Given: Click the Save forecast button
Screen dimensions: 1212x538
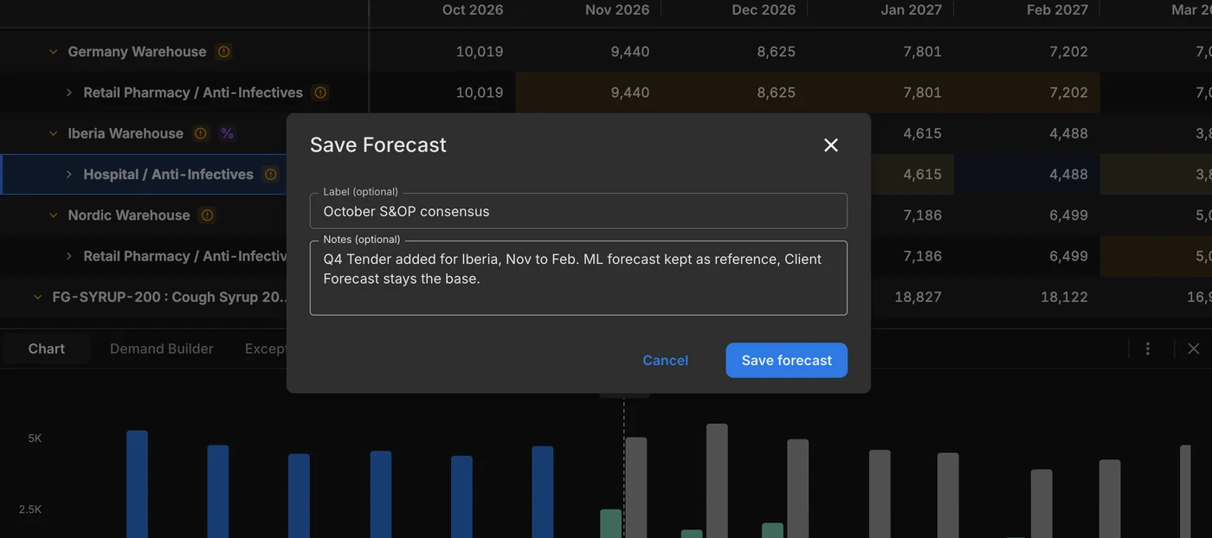Looking at the screenshot, I should (786, 361).
